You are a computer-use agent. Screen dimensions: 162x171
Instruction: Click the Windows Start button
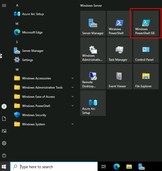click(4, 167)
